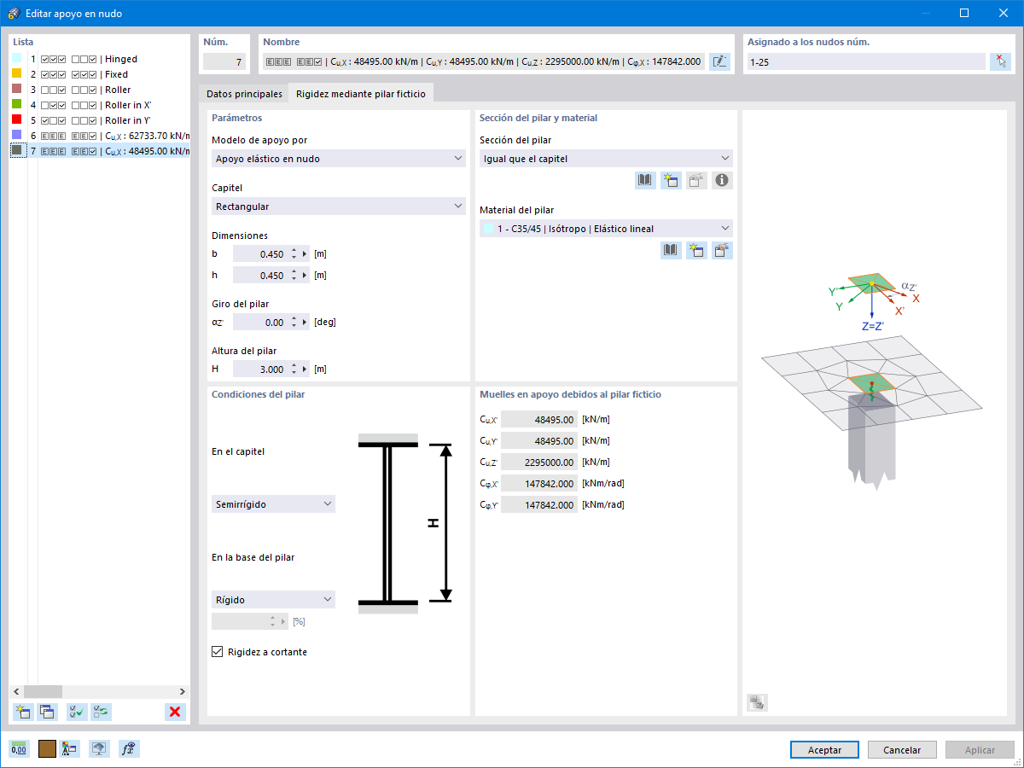Open material library for pilar material

[671, 250]
